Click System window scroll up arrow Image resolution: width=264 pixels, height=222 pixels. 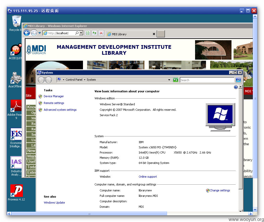click(x=241, y=87)
